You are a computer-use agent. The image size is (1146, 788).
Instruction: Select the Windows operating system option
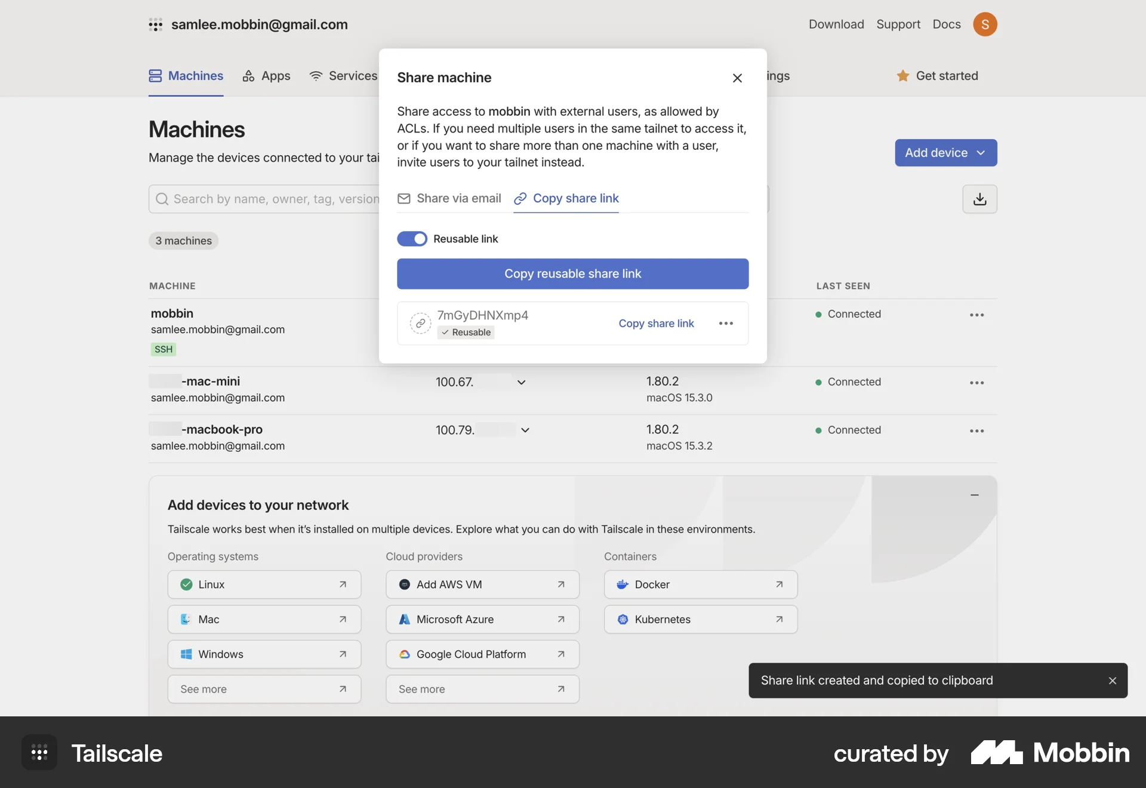[x=264, y=654]
